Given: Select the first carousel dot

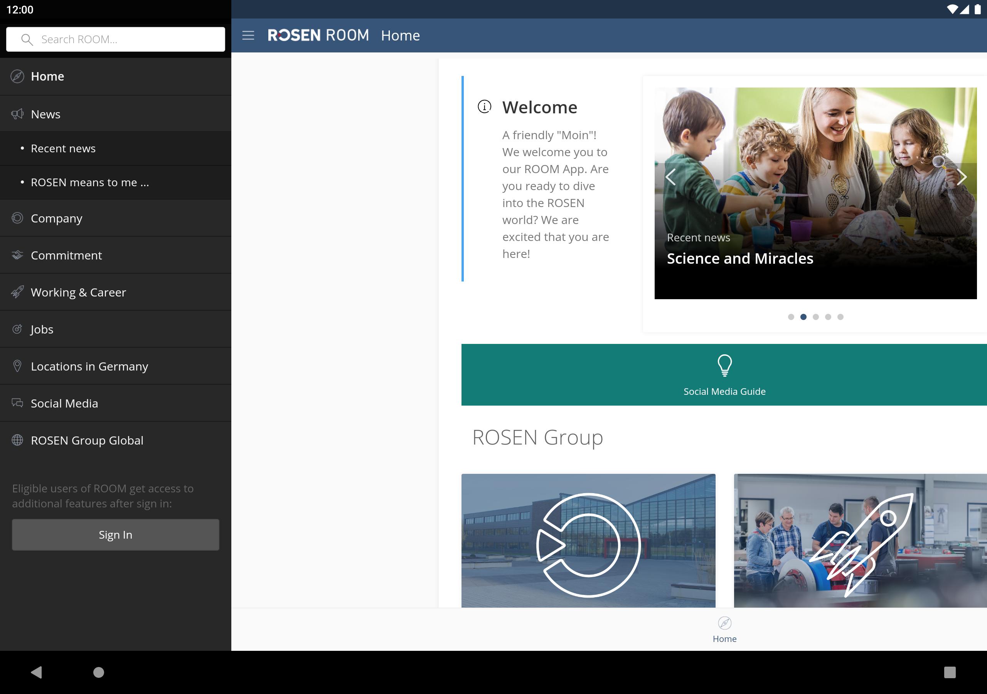Looking at the screenshot, I should coord(791,317).
